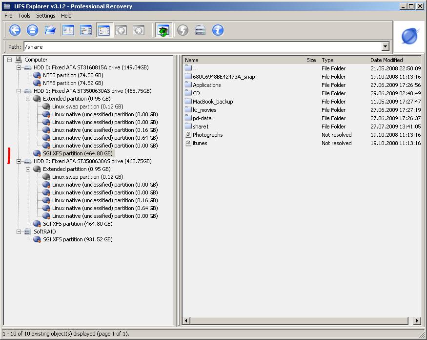This screenshot has height=340, width=427.
Task: Open the Tools menu
Action: coord(24,16)
